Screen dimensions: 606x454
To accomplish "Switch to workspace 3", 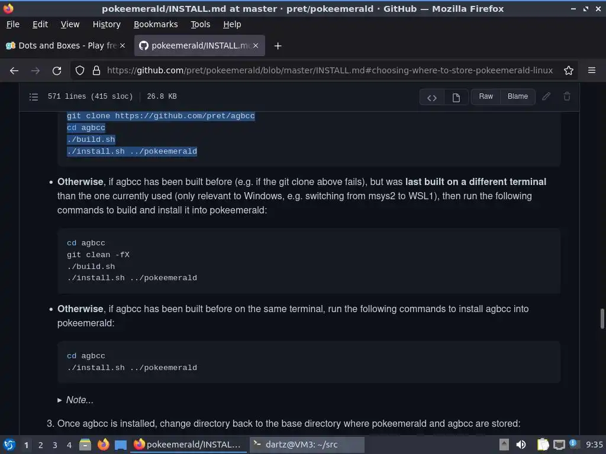I will [x=55, y=445].
